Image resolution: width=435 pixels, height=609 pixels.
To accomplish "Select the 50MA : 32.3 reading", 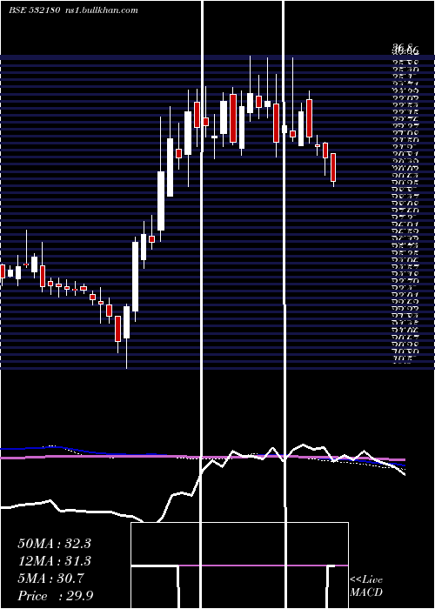I will tap(54, 544).
